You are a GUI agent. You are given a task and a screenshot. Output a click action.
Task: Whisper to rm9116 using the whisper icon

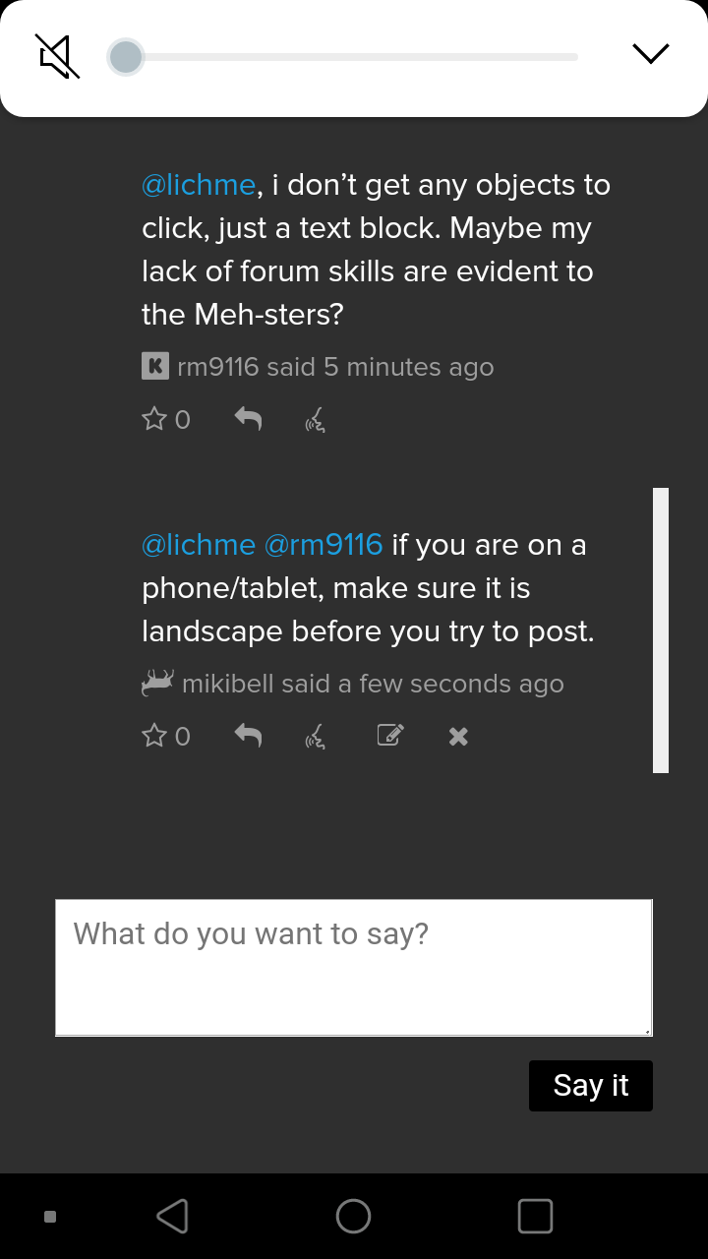(x=316, y=421)
